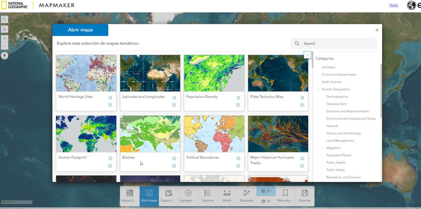Open the Leyenda panel
421x209 pixels.
[x=207, y=196]
